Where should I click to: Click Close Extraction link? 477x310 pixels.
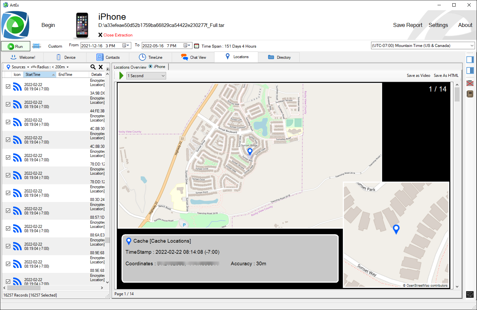coord(115,35)
